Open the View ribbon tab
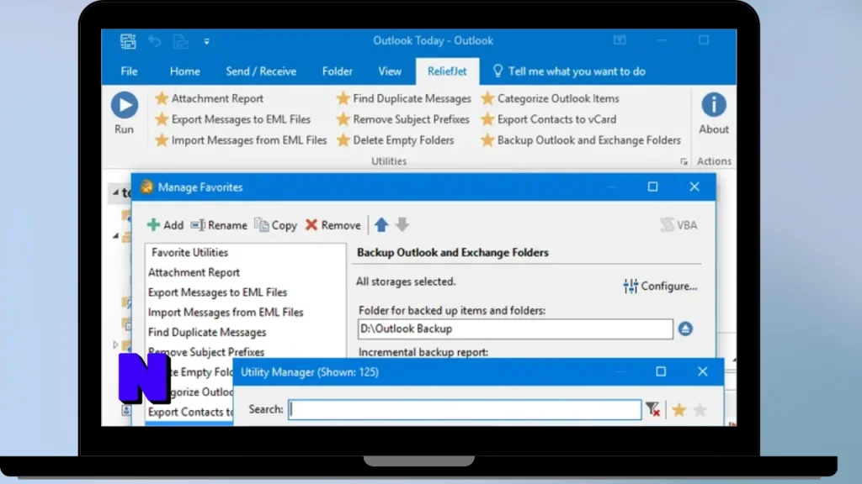This screenshot has height=484, width=862. 390,71
